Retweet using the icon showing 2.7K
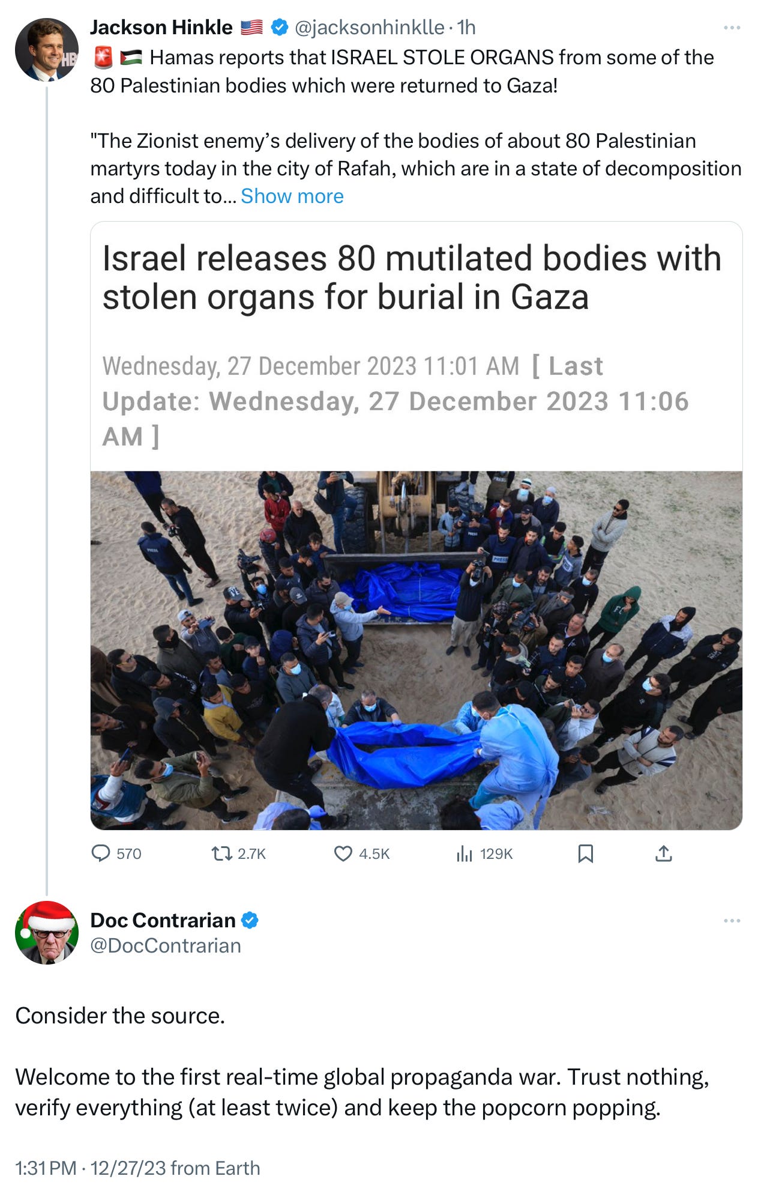 (221, 853)
